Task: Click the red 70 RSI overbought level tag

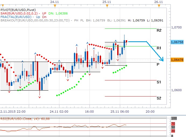Action: (174, 124)
